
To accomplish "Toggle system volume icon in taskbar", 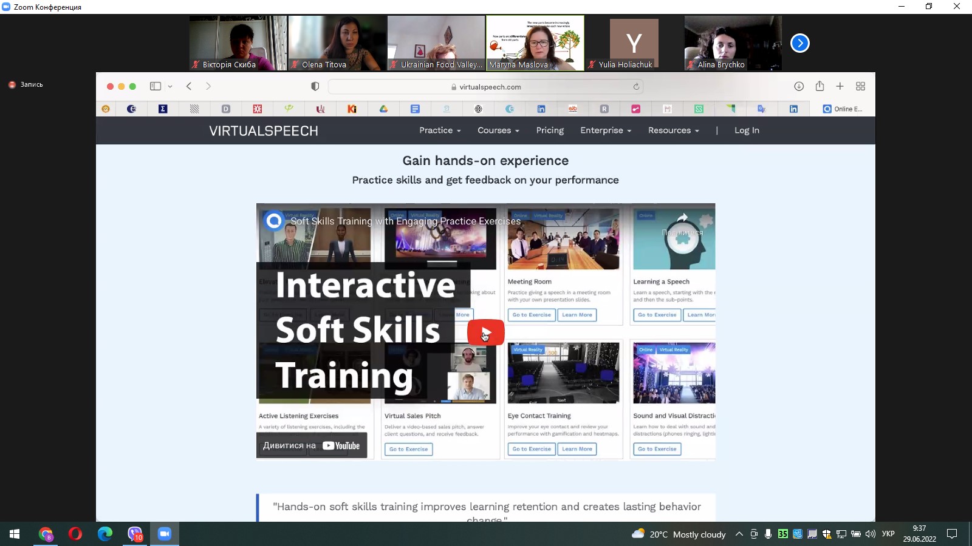I will [x=870, y=534].
